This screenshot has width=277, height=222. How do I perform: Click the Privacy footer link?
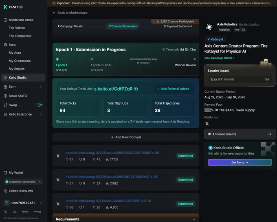click(37, 212)
